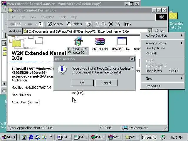Switch to Inform... taskbar button
Viewport: 188px width, 141px height.
pos(149,137)
